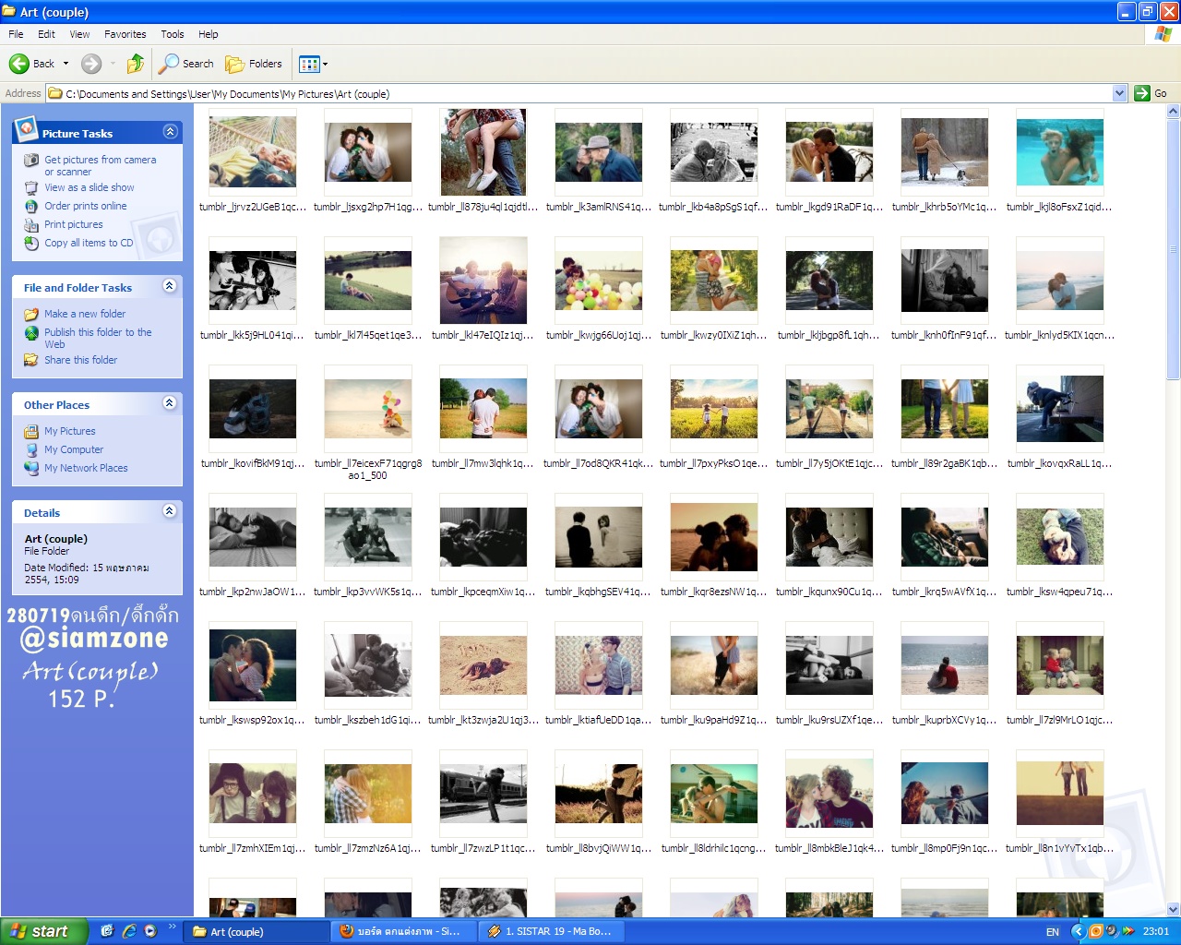This screenshot has height=945, width=1181.
Task: Open My Pictures from Other Places
Action: tap(70, 431)
